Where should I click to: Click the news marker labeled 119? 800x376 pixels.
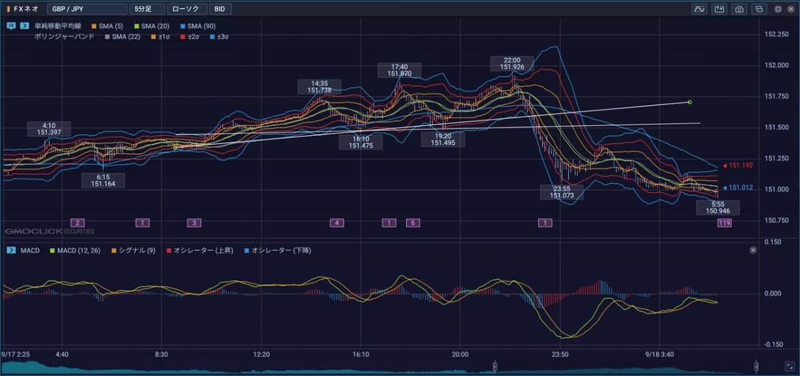coord(724,223)
